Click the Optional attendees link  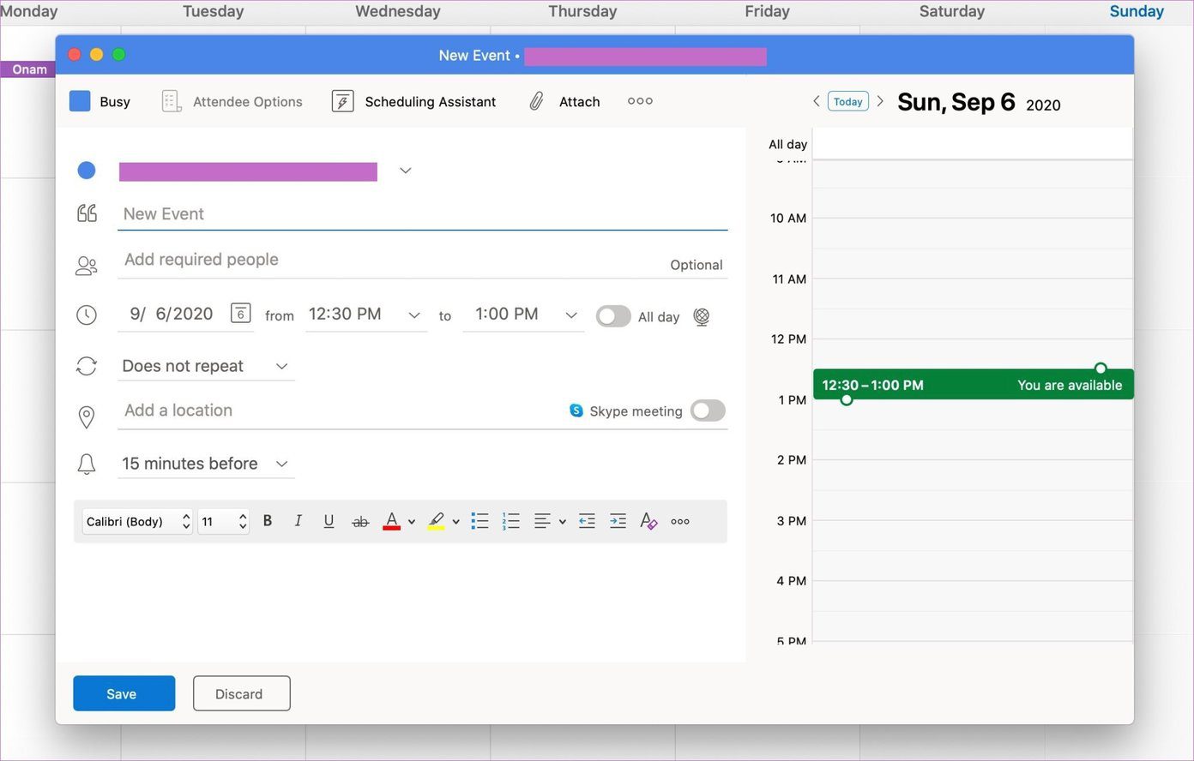click(x=696, y=265)
